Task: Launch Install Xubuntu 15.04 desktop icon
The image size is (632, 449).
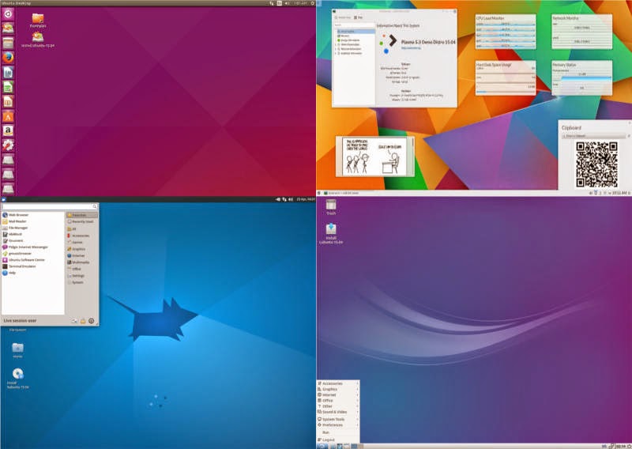Action: 17,379
